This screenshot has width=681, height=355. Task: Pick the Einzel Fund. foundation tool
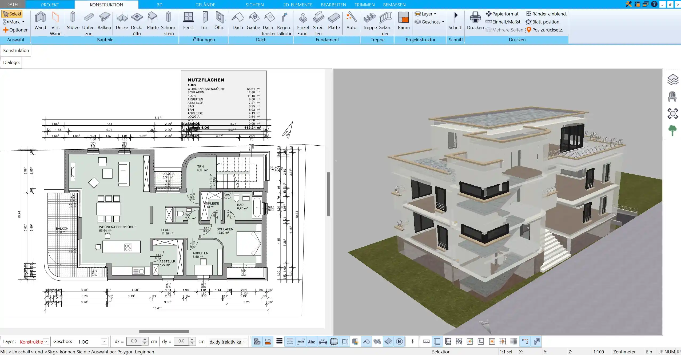click(x=303, y=23)
